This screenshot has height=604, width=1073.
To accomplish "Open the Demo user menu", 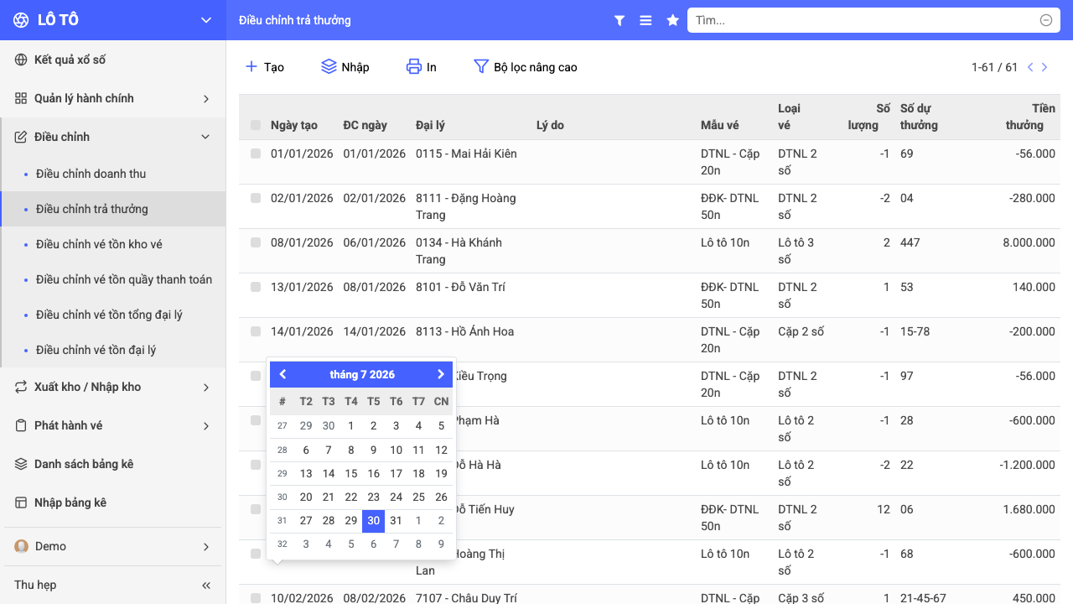I will [112, 546].
